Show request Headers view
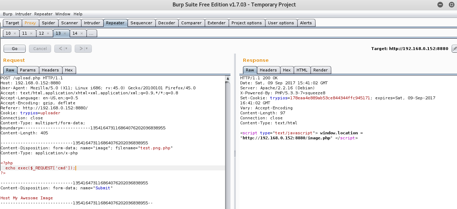This screenshot has height=209, width=457. tap(50, 70)
